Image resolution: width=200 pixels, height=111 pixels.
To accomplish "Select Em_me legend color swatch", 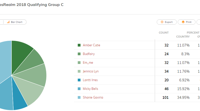I will (x=79, y=63).
